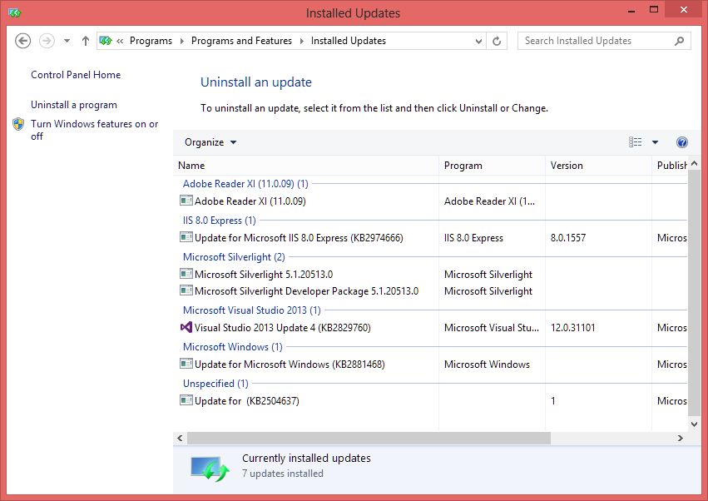Click the Back navigation arrow
708x501 pixels.
[22, 41]
